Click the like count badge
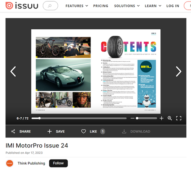The width and height of the screenshot is (191, 171). (x=103, y=131)
